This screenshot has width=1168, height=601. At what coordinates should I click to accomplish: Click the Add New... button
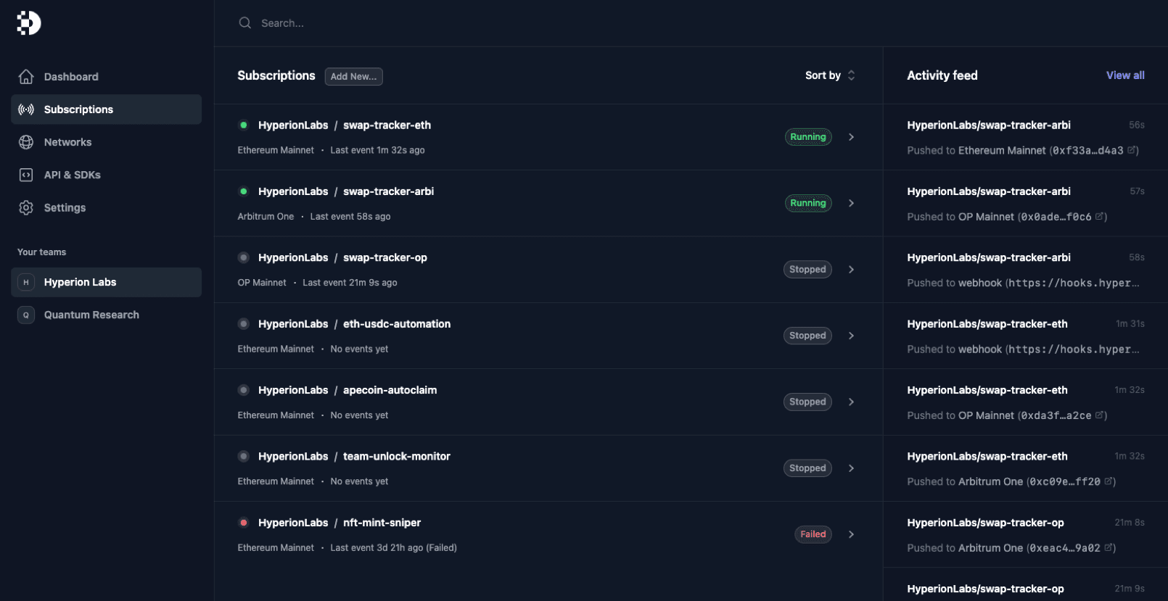click(x=353, y=76)
